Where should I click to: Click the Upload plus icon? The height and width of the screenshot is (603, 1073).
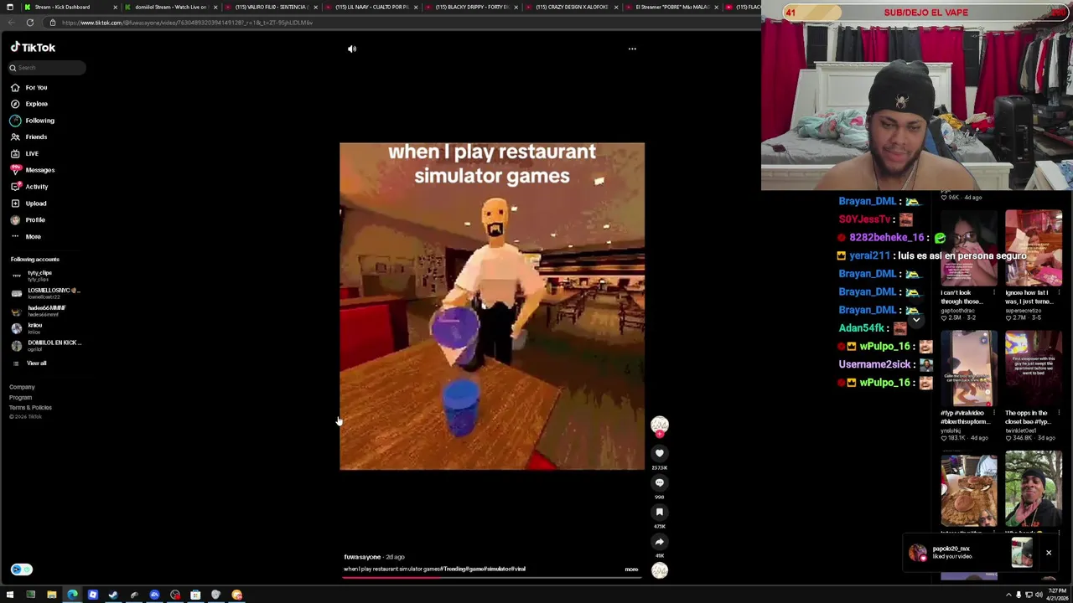point(15,204)
